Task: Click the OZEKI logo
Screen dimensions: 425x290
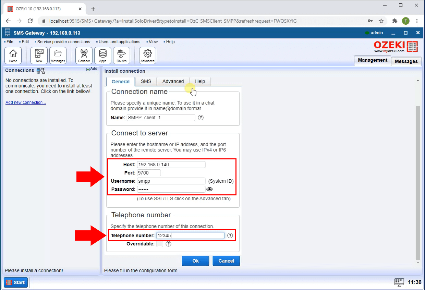Action: [x=396, y=47]
